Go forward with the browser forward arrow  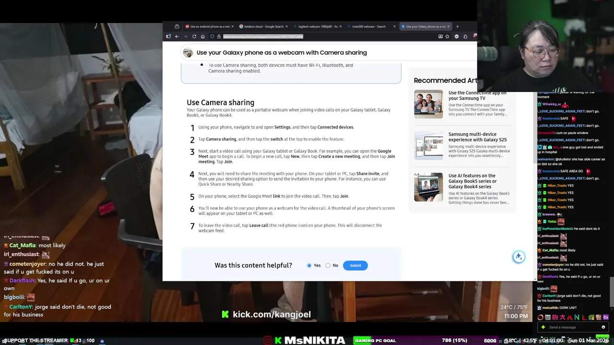click(x=186, y=36)
